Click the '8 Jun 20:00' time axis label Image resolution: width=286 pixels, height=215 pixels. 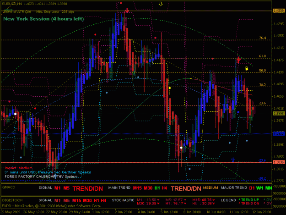tap(192, 212)
